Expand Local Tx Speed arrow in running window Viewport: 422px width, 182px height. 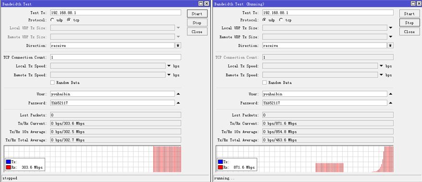tap(381, 66)
